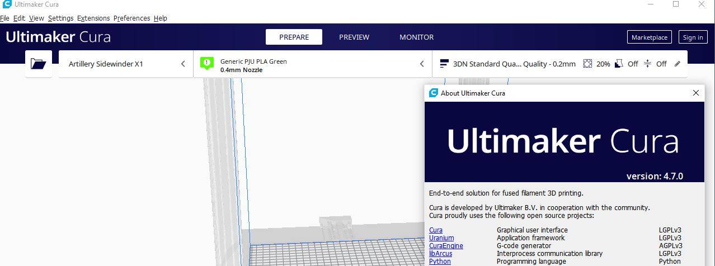Switch to the PREVIEW stage
Viewport: 715px width, 266px height.
point(354,37)
